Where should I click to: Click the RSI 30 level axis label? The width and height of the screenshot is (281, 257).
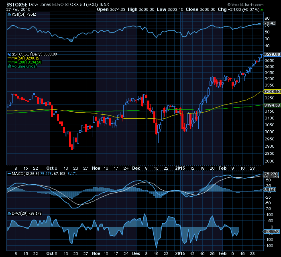click(267, 39)
